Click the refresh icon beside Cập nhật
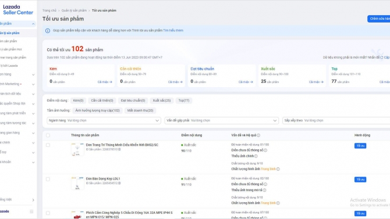Viewport: 390px width, 219px height. pos(381,58)
